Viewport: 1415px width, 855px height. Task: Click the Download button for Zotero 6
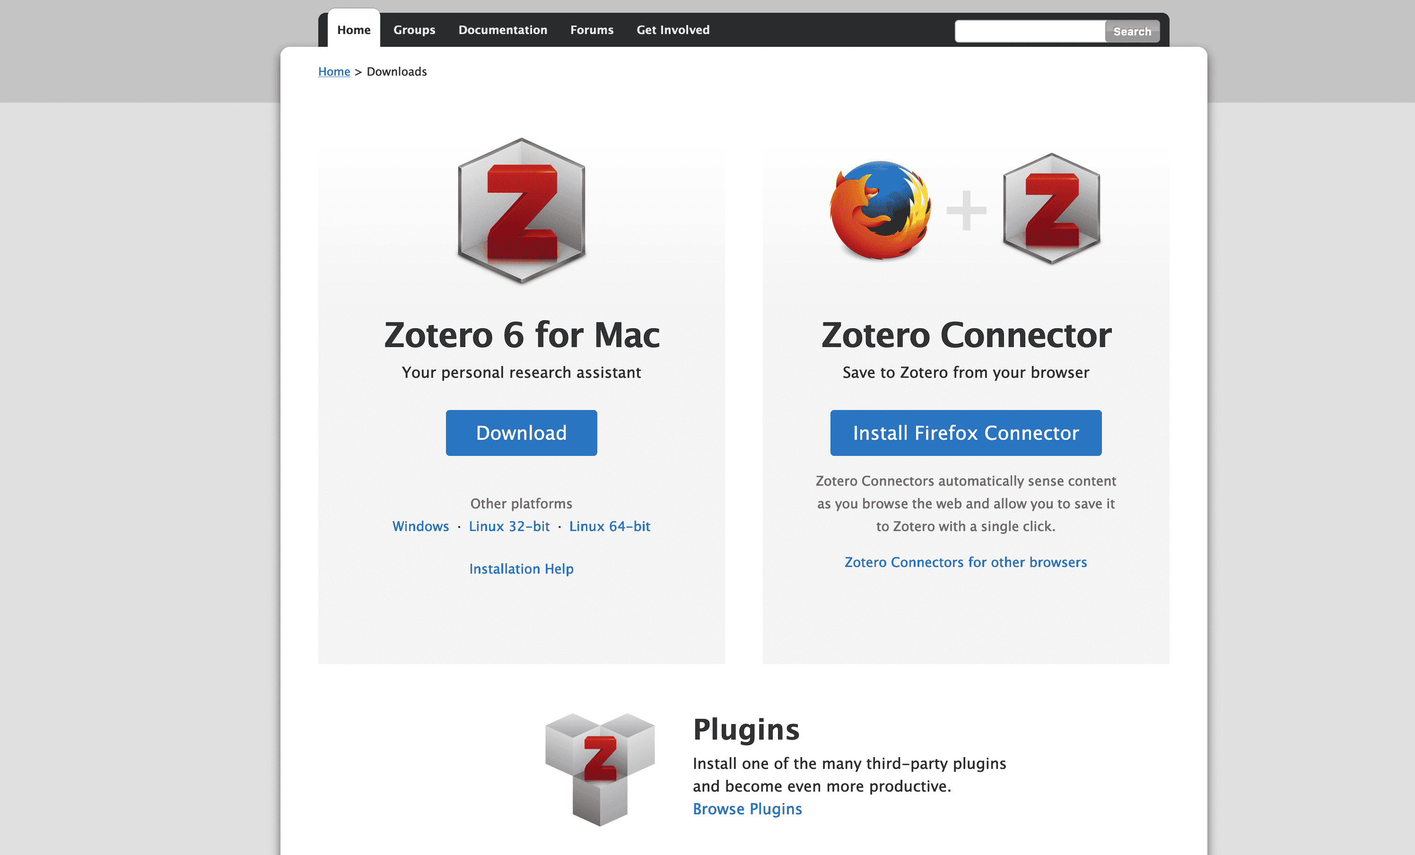pos(522,433)
